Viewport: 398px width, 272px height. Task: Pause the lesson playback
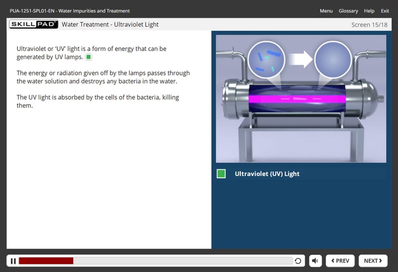[13, 261]
